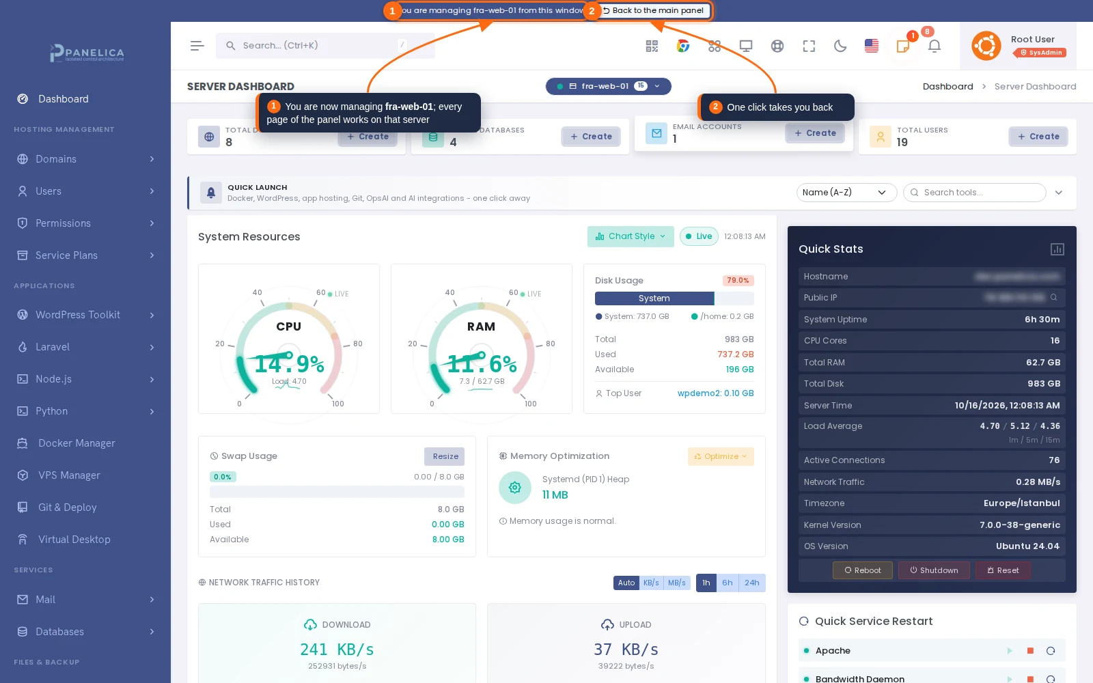The height and width of the screenshot is (683, 1093).
Task: Expand the WordPress Toolkit sidebar menu
Action: pyautogui.click(x=85, y=315)
